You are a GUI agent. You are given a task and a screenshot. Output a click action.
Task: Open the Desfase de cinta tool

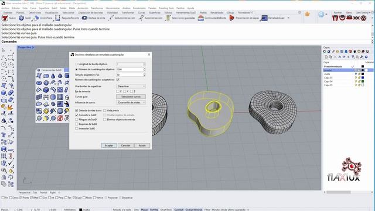84,18
